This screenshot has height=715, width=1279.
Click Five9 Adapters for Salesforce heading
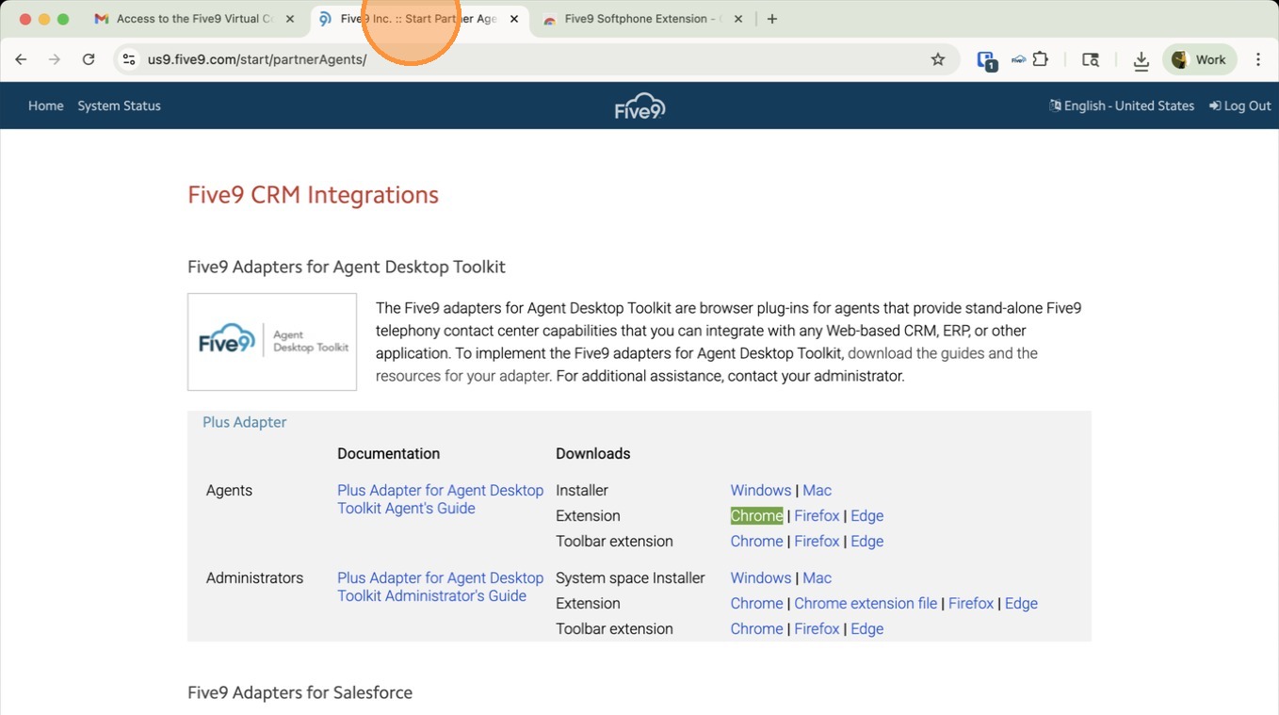tap(300, 693)
